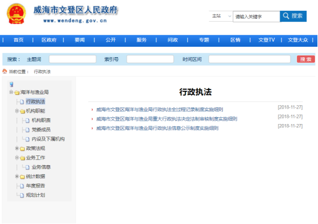Screen dimensions: 318x224
Task: Click the 机构职责 page icon
Action: (28, 121)
